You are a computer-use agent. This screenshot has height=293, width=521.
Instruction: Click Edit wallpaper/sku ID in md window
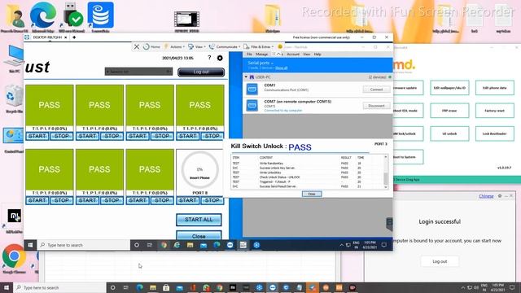point(449,88)
